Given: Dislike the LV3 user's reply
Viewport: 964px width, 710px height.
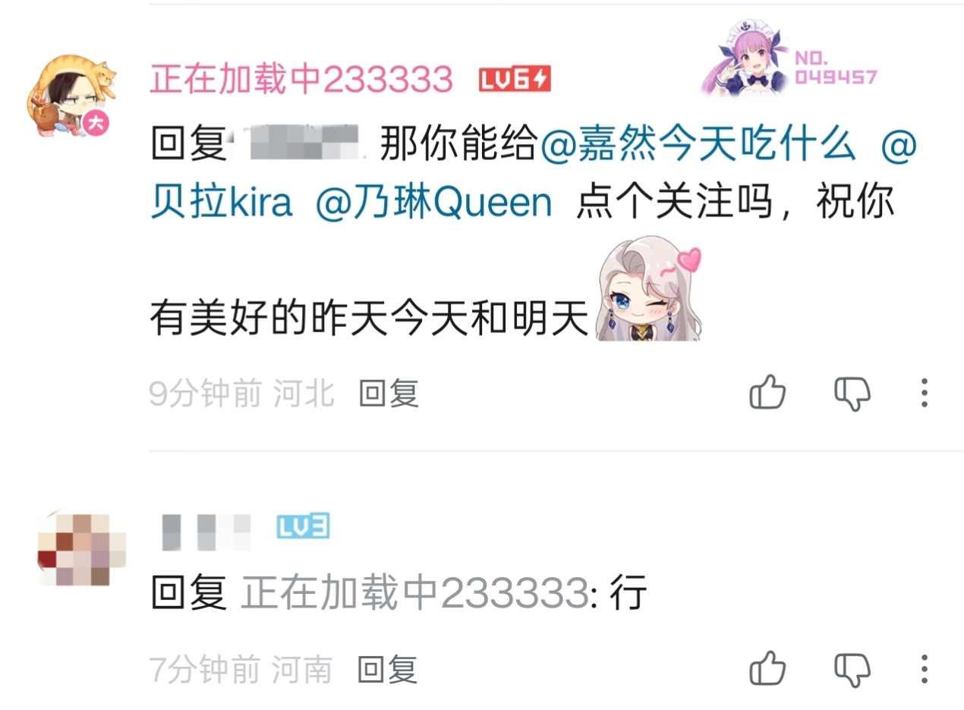Looking at the screenshot, I should pyautogui.click(x=852, y=670).
